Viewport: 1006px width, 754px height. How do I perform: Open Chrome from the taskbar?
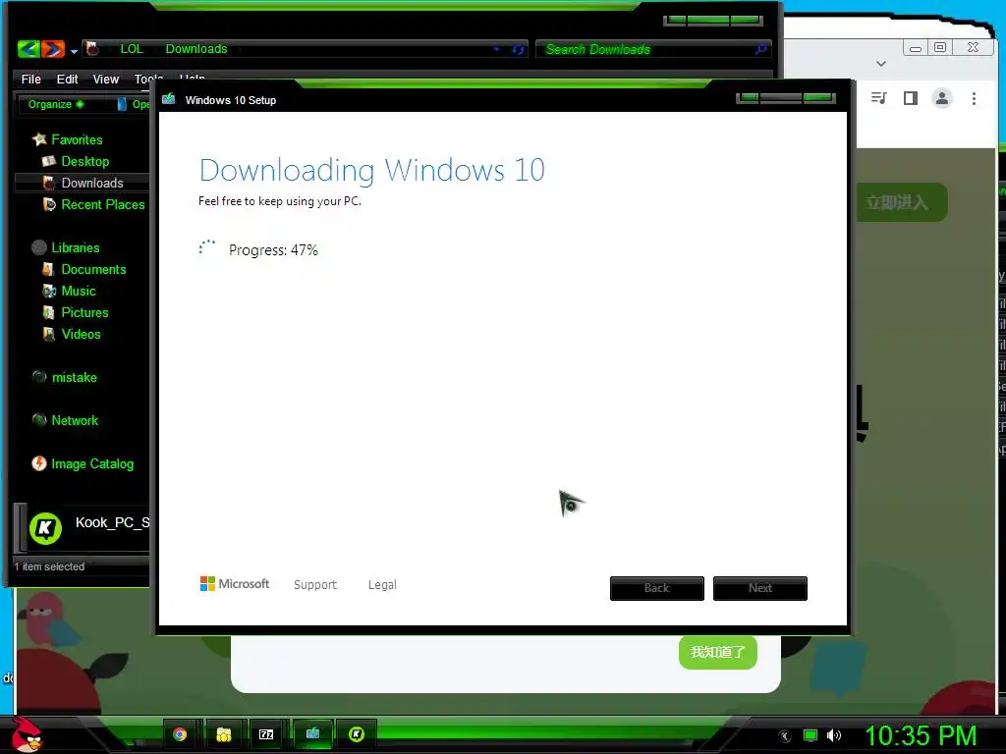click(180, 734)
